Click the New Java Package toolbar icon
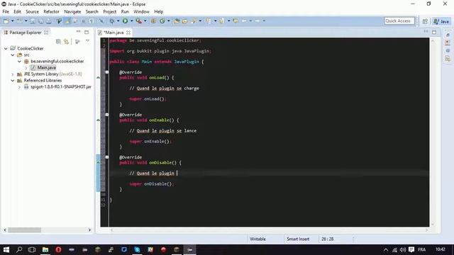 pos(153,21)
